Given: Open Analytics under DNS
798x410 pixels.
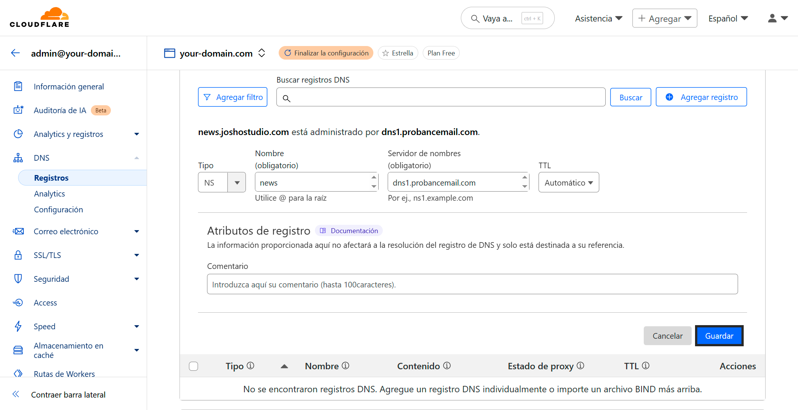Looking at the screenshot, I should click(49, 193).
